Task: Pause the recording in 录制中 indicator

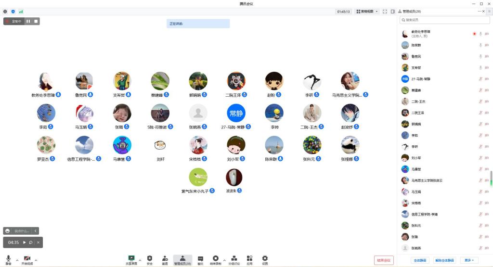Action: pos(28,21)
